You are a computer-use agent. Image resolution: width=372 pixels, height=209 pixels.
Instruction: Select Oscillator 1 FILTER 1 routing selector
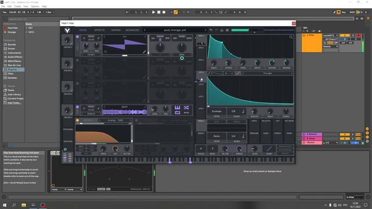pos(91,55)
